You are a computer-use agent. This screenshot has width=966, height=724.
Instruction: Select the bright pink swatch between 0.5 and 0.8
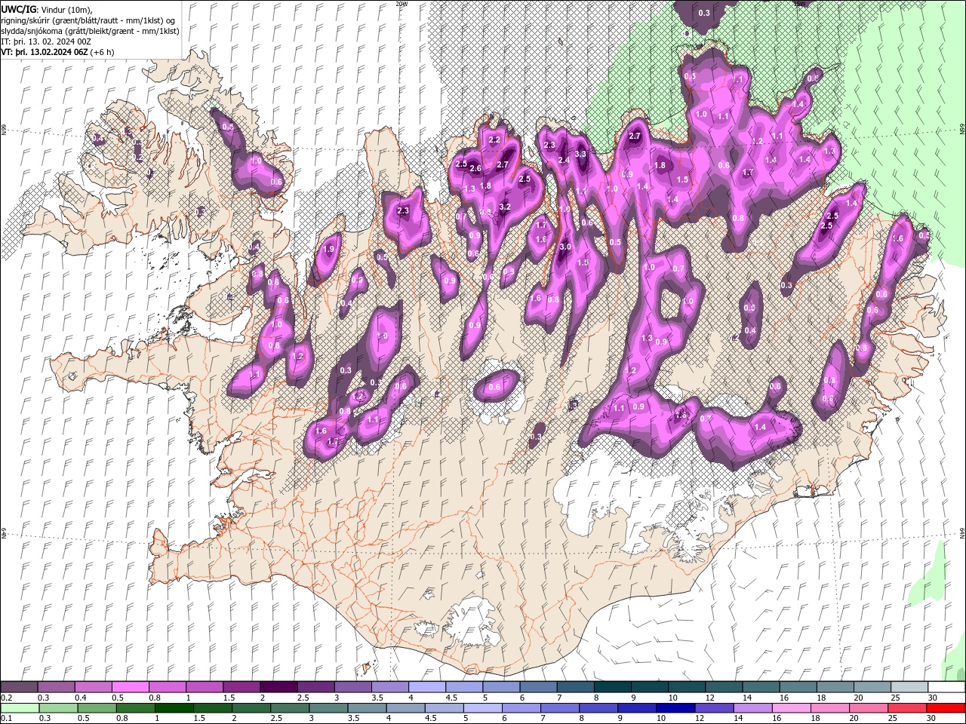tap(130, 687)
